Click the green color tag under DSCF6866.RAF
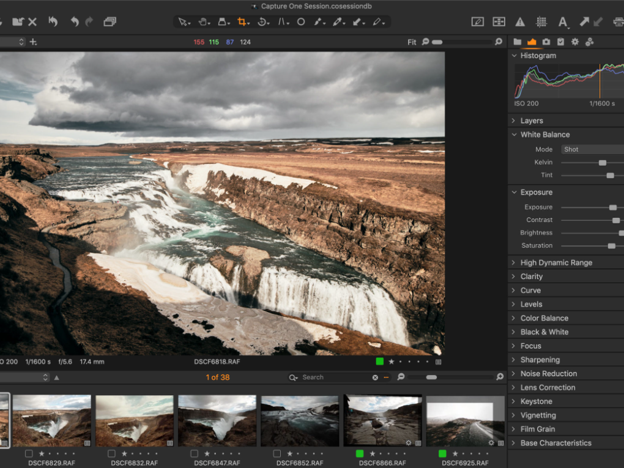624x468 pixels. point(359,454)
